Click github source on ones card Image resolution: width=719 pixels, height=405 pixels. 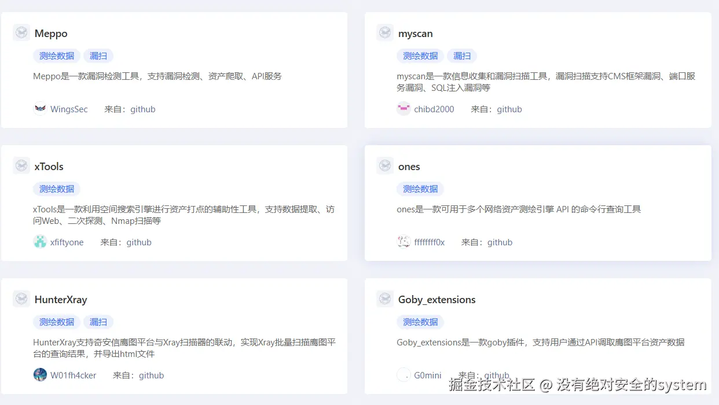pos(500,242)
